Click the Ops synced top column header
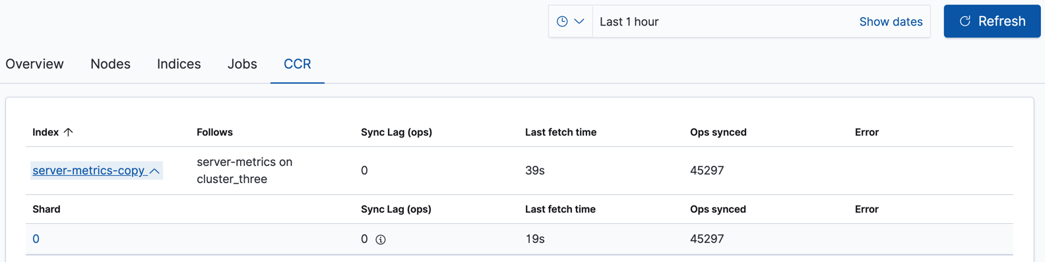The width and height of the screenshot is (1045, 262). coord(718,132)
